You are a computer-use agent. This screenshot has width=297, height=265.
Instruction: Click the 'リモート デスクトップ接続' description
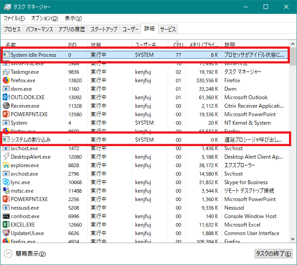click(249, 191)
